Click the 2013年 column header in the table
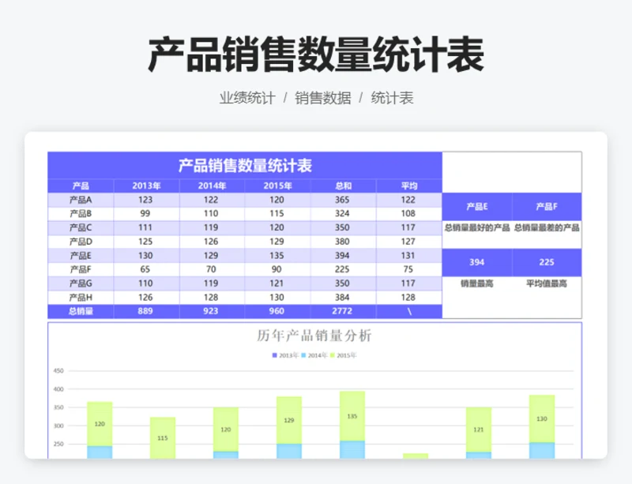 pyautogui.click(x=146, y=186)
